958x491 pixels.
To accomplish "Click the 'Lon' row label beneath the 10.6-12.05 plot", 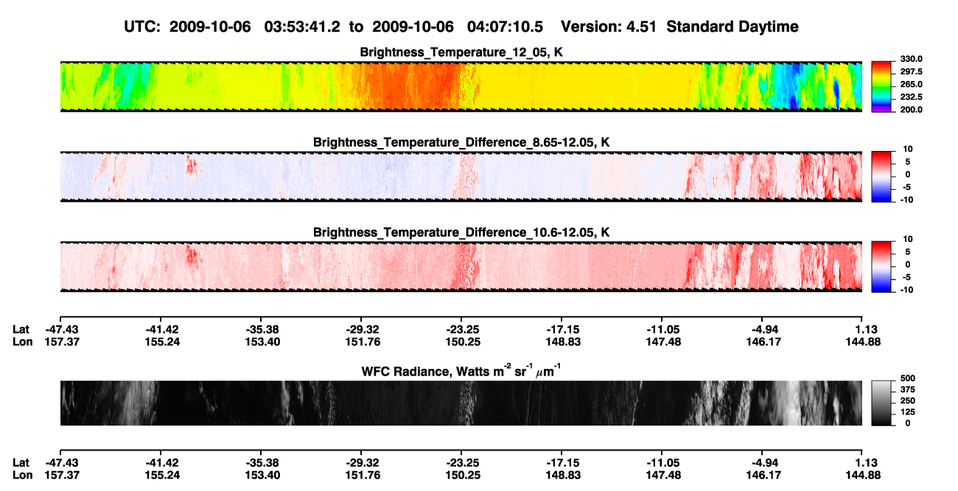I will point(22,341).
